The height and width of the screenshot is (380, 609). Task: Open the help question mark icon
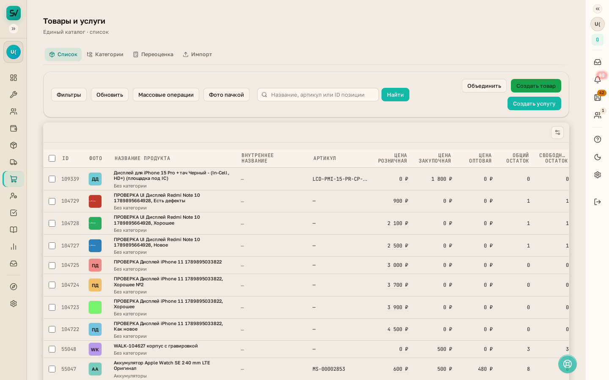point(598,139)
